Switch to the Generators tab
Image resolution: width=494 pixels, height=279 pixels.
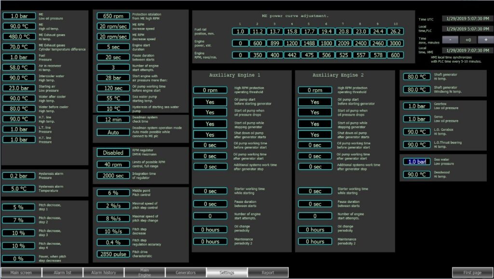[x=186, y=273]
